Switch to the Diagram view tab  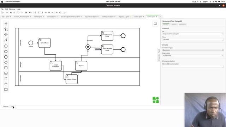pos(6,107)
